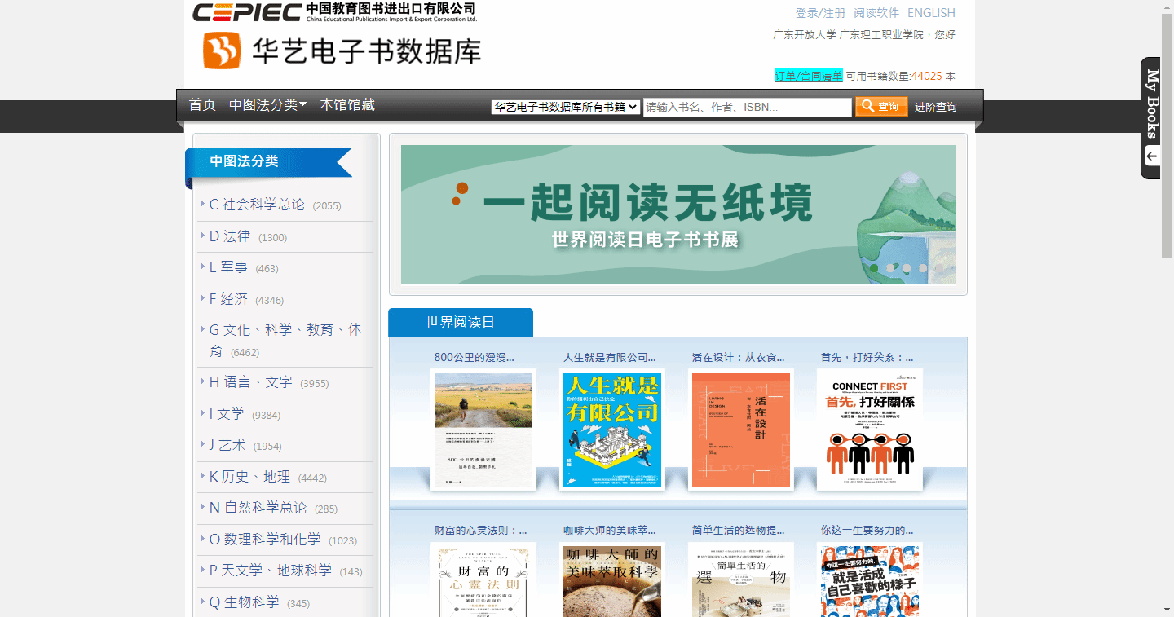Expand the C 社会科学总论 category arrow
This screenshot has height=617, width=1174.
tap(202, 203)
